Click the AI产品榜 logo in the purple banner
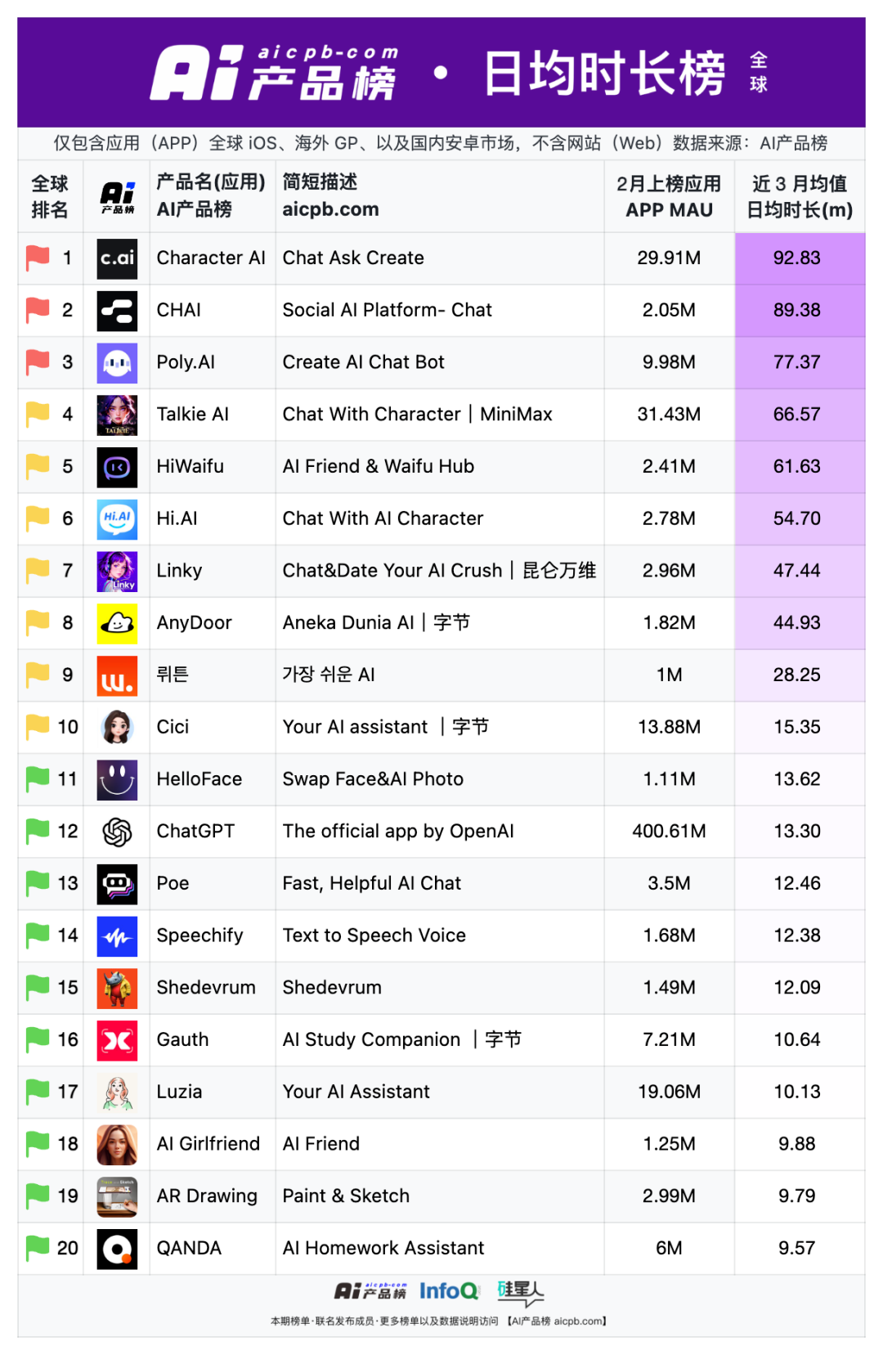This screenshot has height=1355, width=883. [275, 73]
